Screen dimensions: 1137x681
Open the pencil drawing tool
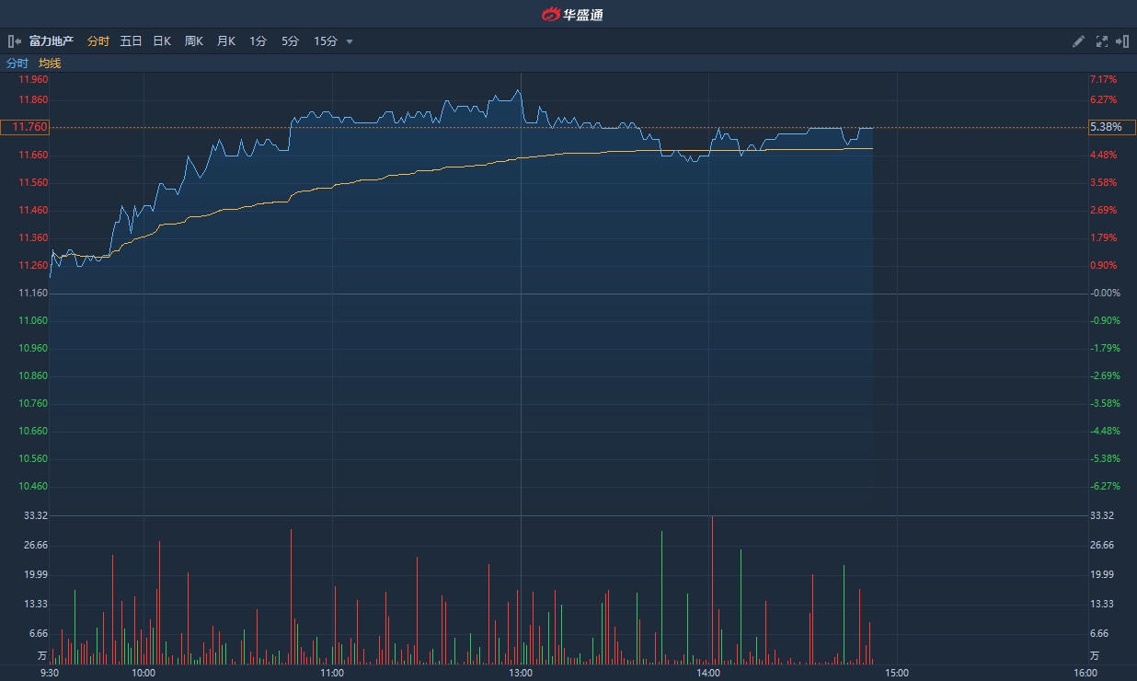tap(1079, 41)
